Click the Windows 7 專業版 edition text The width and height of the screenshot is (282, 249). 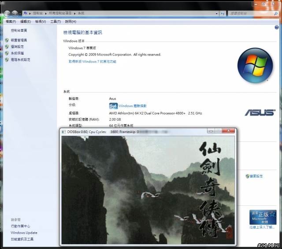coord(82,48)
